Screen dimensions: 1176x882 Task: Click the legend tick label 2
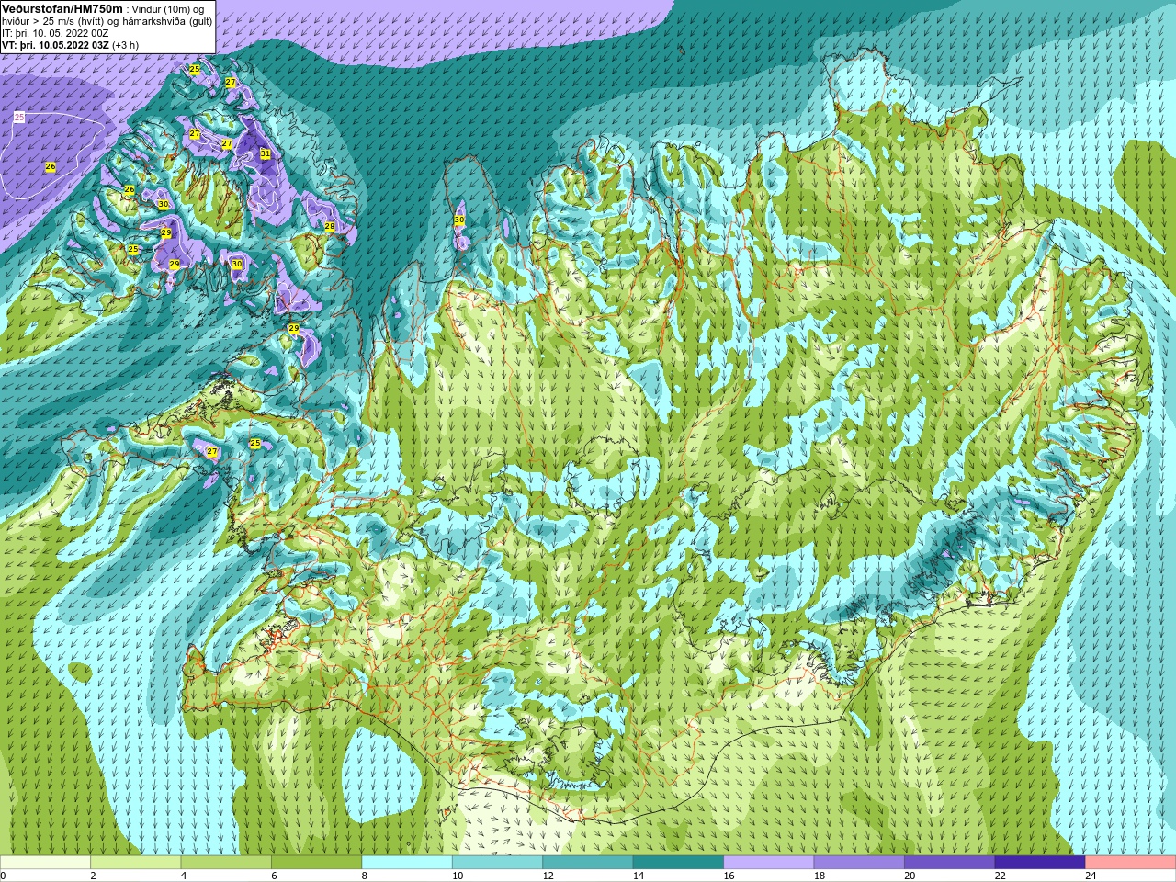[94, 876]
